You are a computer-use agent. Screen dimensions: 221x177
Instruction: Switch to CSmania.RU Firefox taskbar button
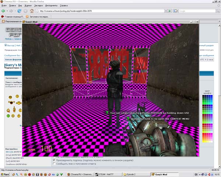80,174
